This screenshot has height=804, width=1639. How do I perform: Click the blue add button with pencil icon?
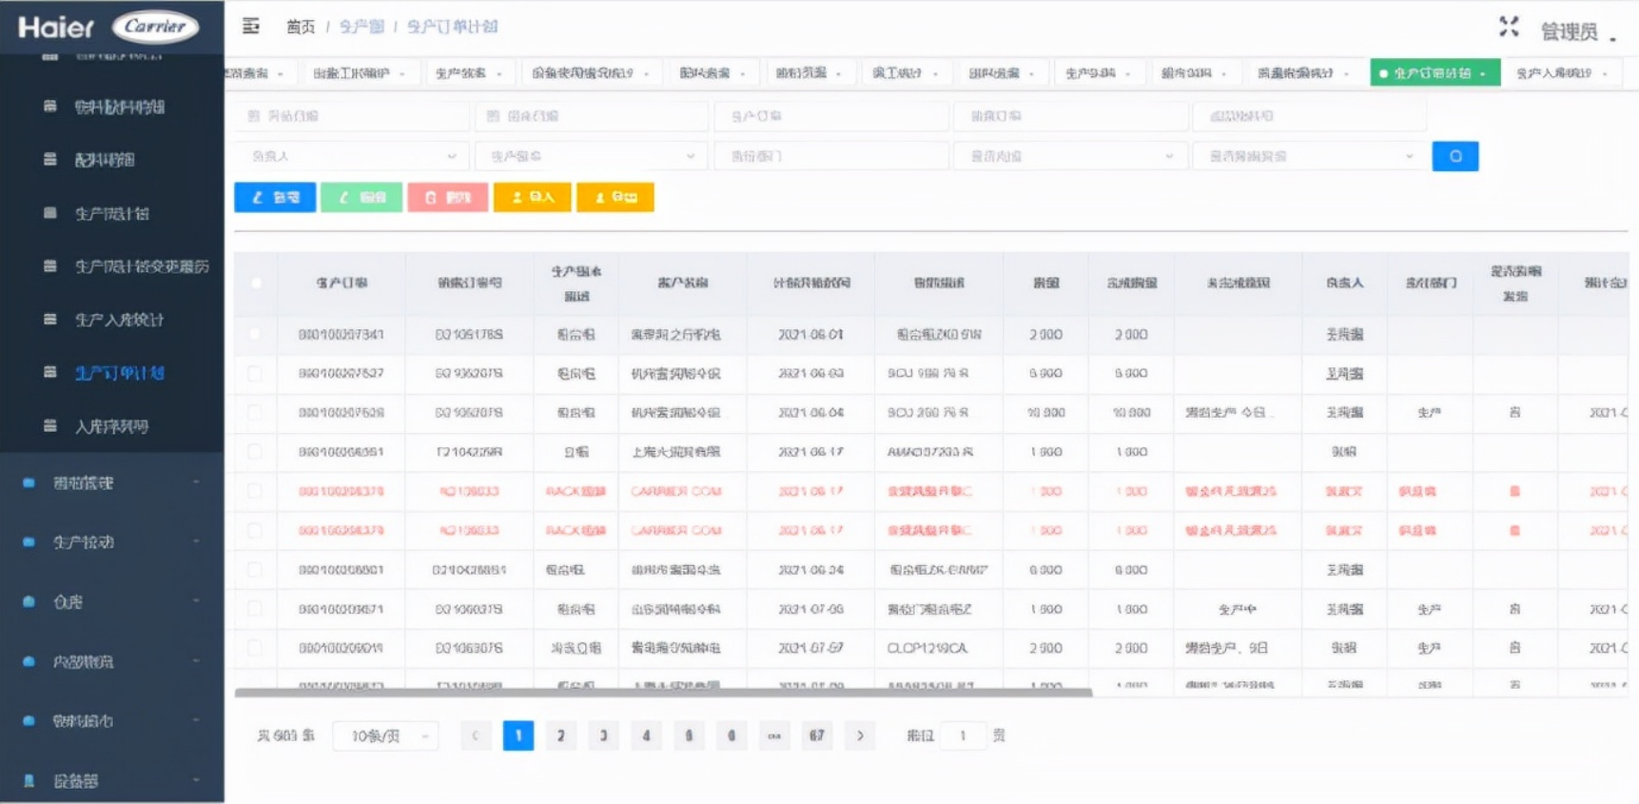click(x=275, y=197)
